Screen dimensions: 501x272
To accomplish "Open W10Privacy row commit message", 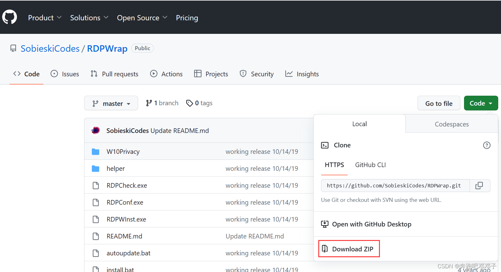I will [x=262, y=152].
